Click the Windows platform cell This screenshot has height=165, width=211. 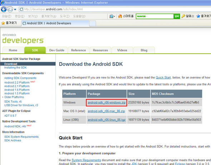coord(74,102)
